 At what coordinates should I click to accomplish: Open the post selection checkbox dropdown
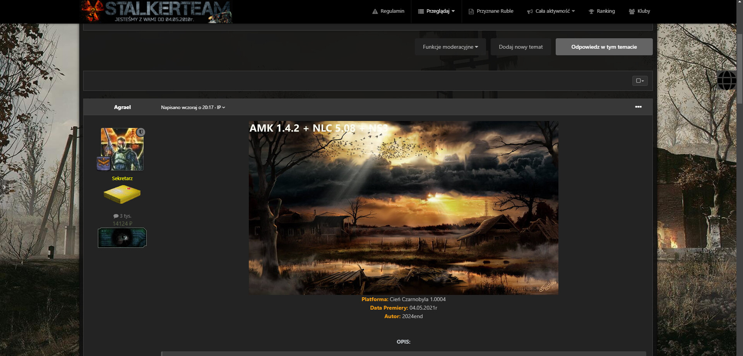point(640,81)
